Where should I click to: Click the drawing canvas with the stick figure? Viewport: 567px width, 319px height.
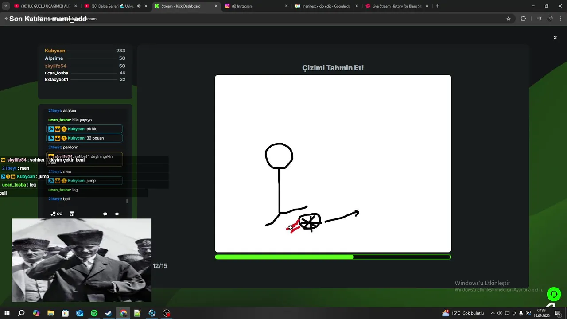click(x=333, y=163)
